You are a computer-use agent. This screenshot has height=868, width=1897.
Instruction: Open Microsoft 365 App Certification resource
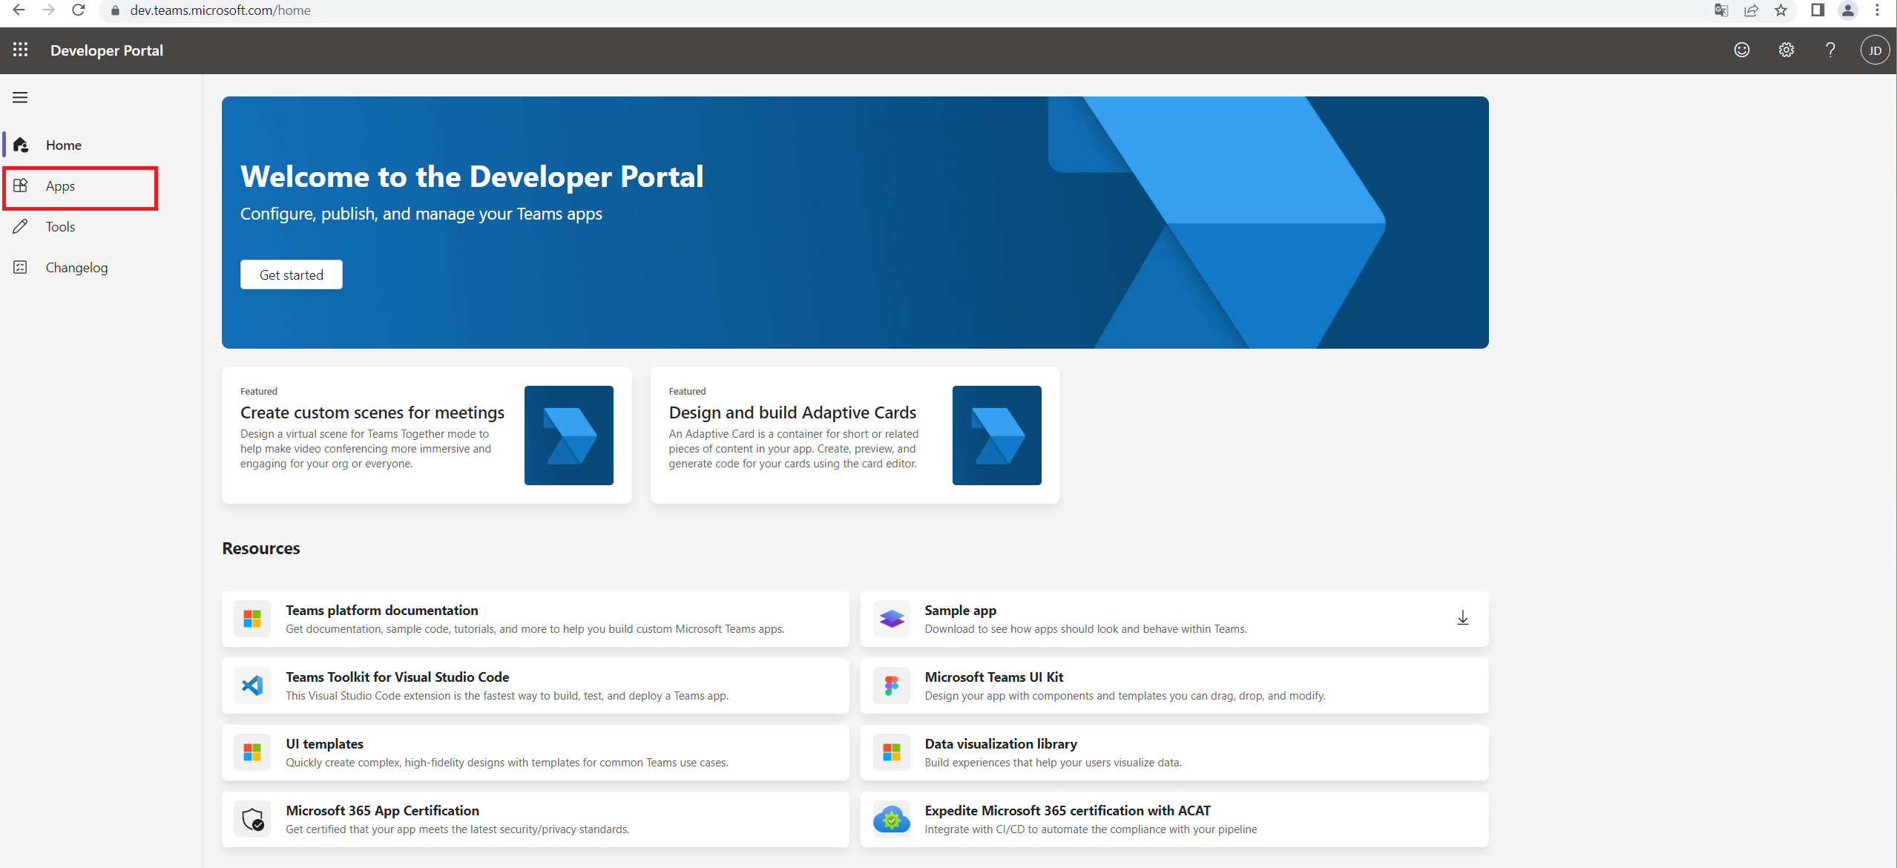(x=535, y=819)
